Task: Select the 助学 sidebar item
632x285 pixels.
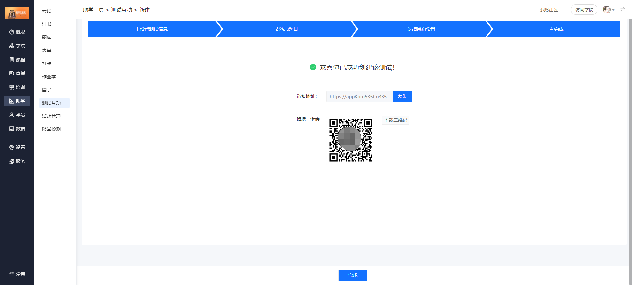Action: coord(17,101)
